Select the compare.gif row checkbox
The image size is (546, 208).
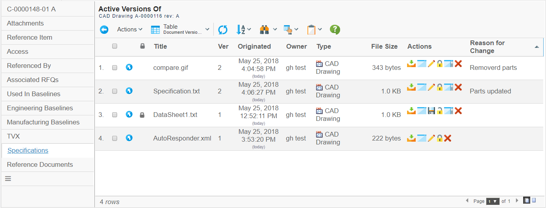[x=115, y=68]
